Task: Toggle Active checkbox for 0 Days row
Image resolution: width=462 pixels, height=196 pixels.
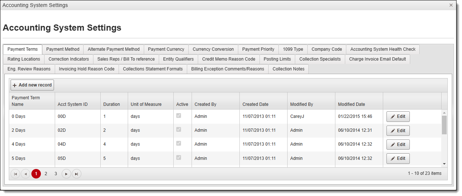Action: pos(178,116)
